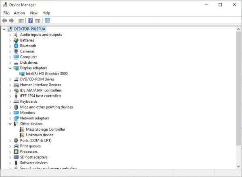Open Properties via the toolbar properties icon
This screenshot has height=177, width=242.
click(21, 21)
